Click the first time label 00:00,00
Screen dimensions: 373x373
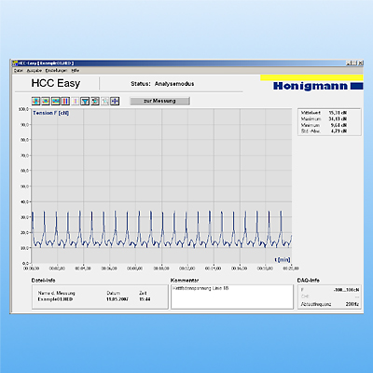[32, 269]
